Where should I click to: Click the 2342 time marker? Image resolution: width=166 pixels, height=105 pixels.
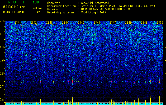coord(34,23)
